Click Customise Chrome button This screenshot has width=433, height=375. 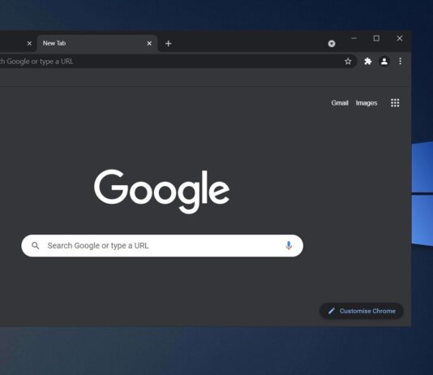click(x=361, y=311)
